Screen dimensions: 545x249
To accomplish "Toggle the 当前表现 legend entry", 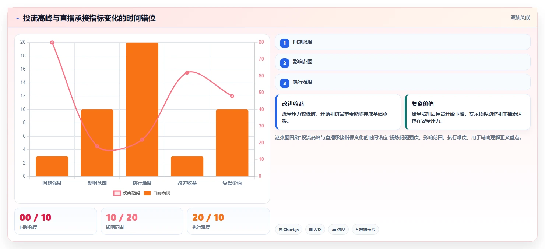I will [x=157, y=193].
